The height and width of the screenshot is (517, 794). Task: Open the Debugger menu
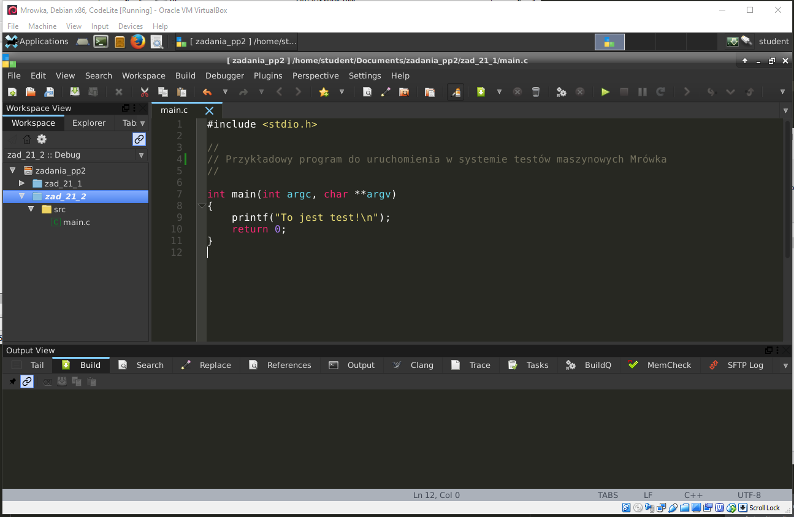coord(224,75)
